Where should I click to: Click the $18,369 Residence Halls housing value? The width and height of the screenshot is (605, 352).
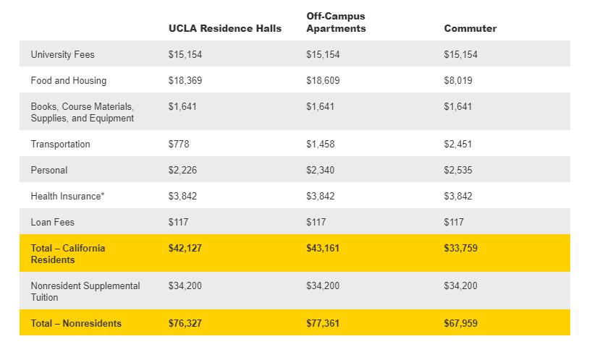[185, 80]
